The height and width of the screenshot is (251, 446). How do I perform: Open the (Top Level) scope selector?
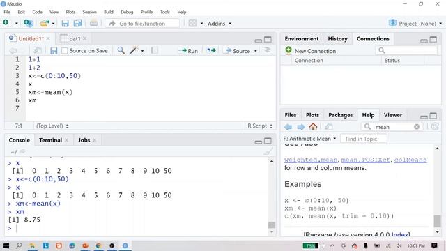[52, 125]
